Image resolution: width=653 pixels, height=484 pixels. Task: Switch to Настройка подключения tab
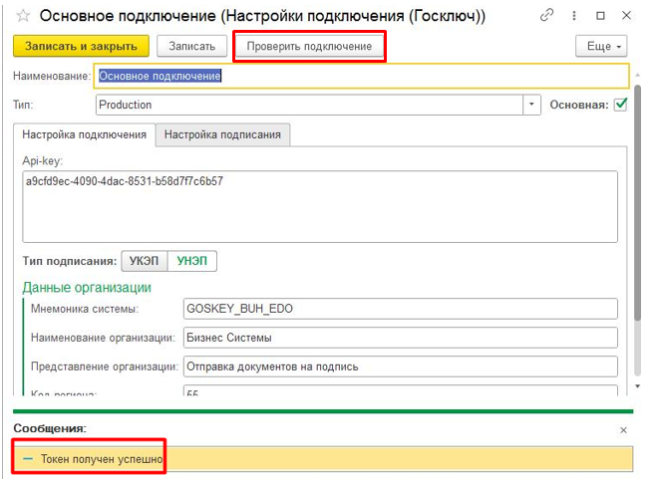(84, 134)
